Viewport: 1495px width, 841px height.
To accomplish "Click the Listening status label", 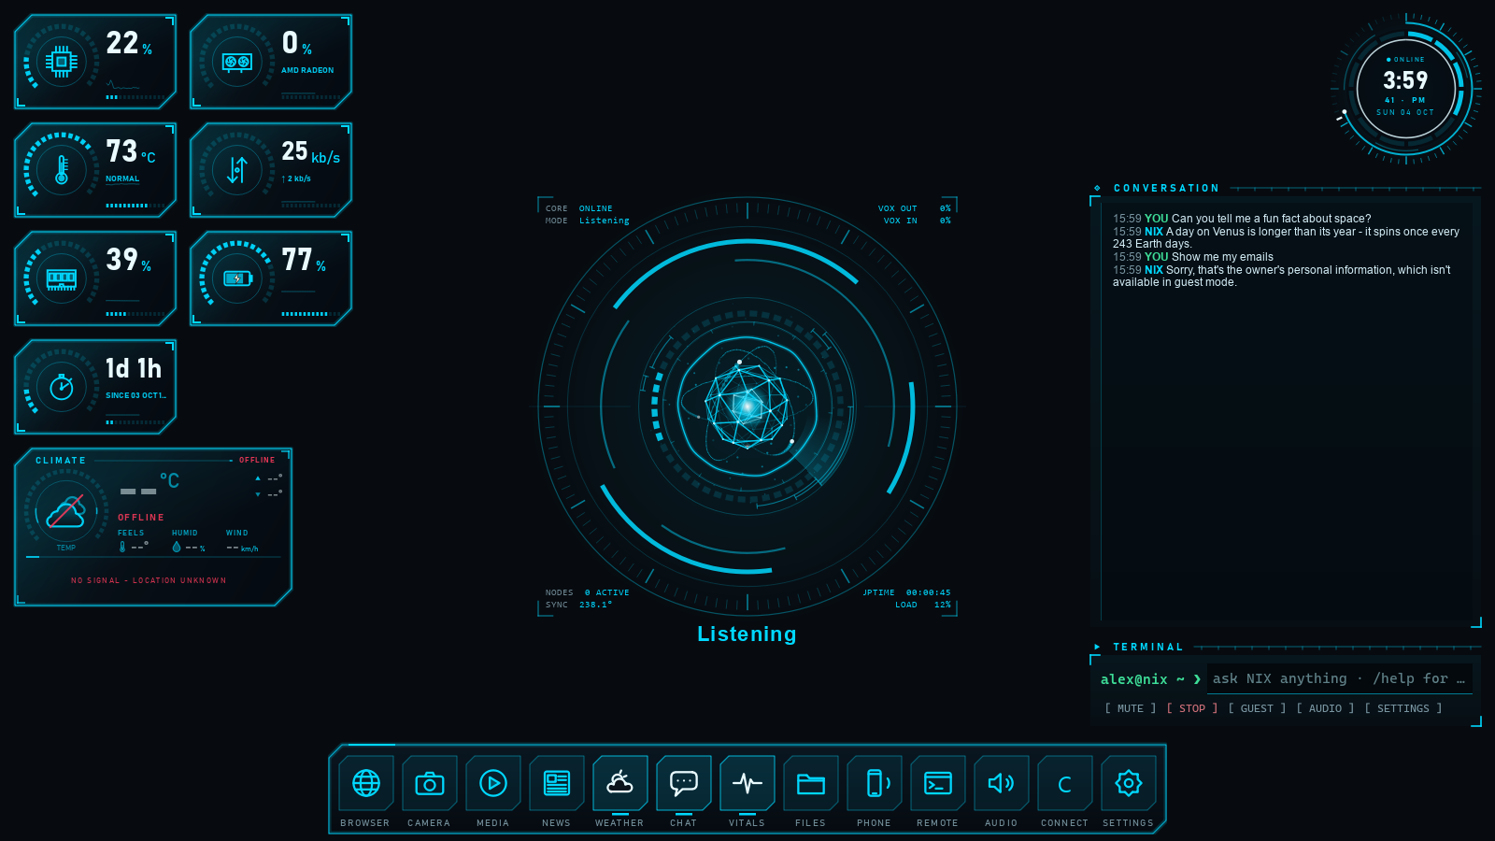I will pos(747,634).
